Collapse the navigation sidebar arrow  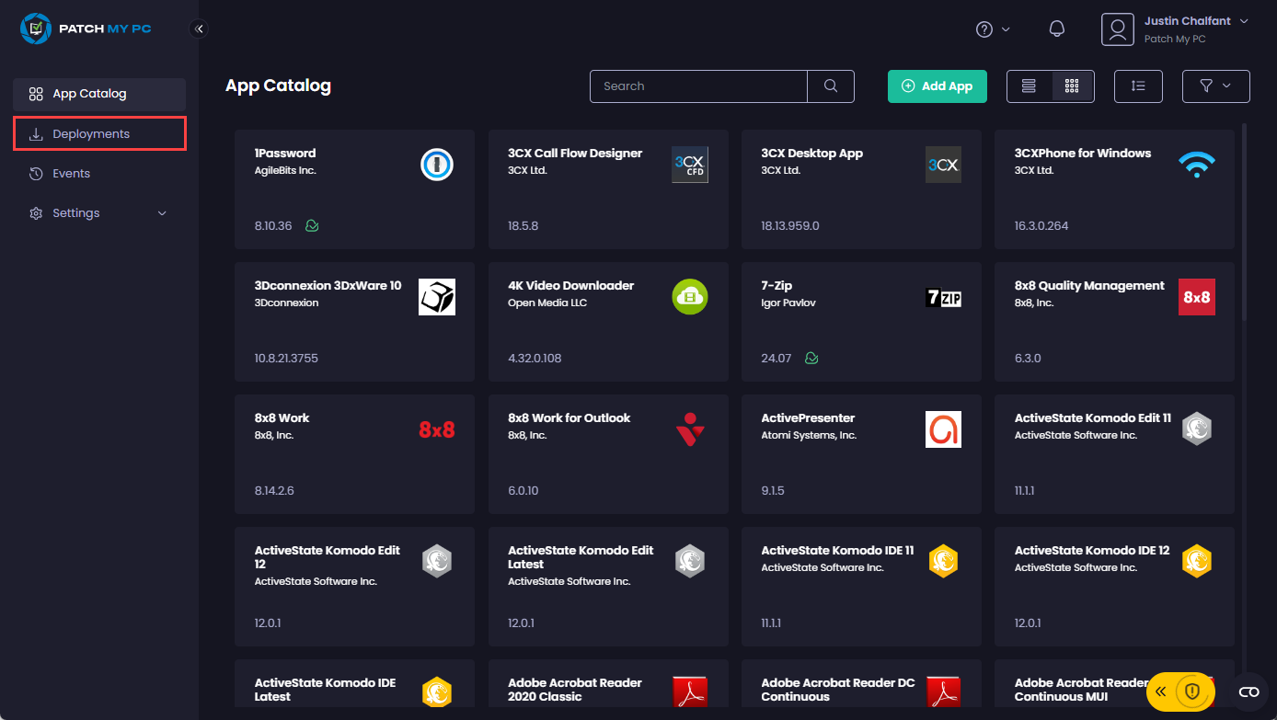click(199, 29)
